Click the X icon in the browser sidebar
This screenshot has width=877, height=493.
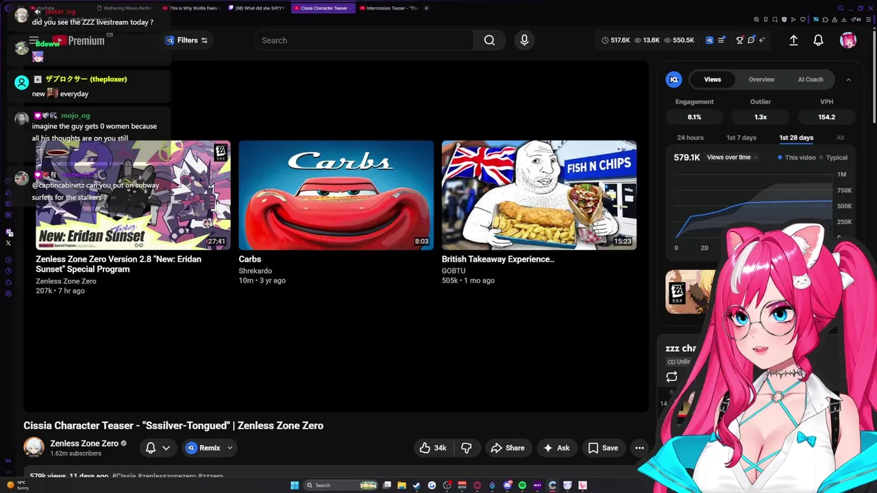click(x=8, y=243)
